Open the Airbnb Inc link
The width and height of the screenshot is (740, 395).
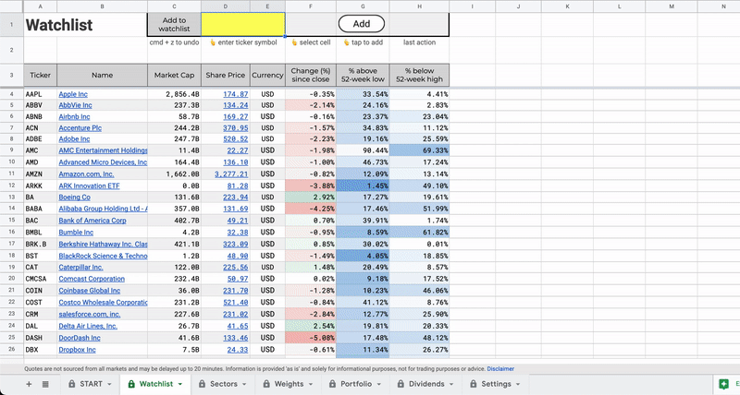[x=74, y=117]
